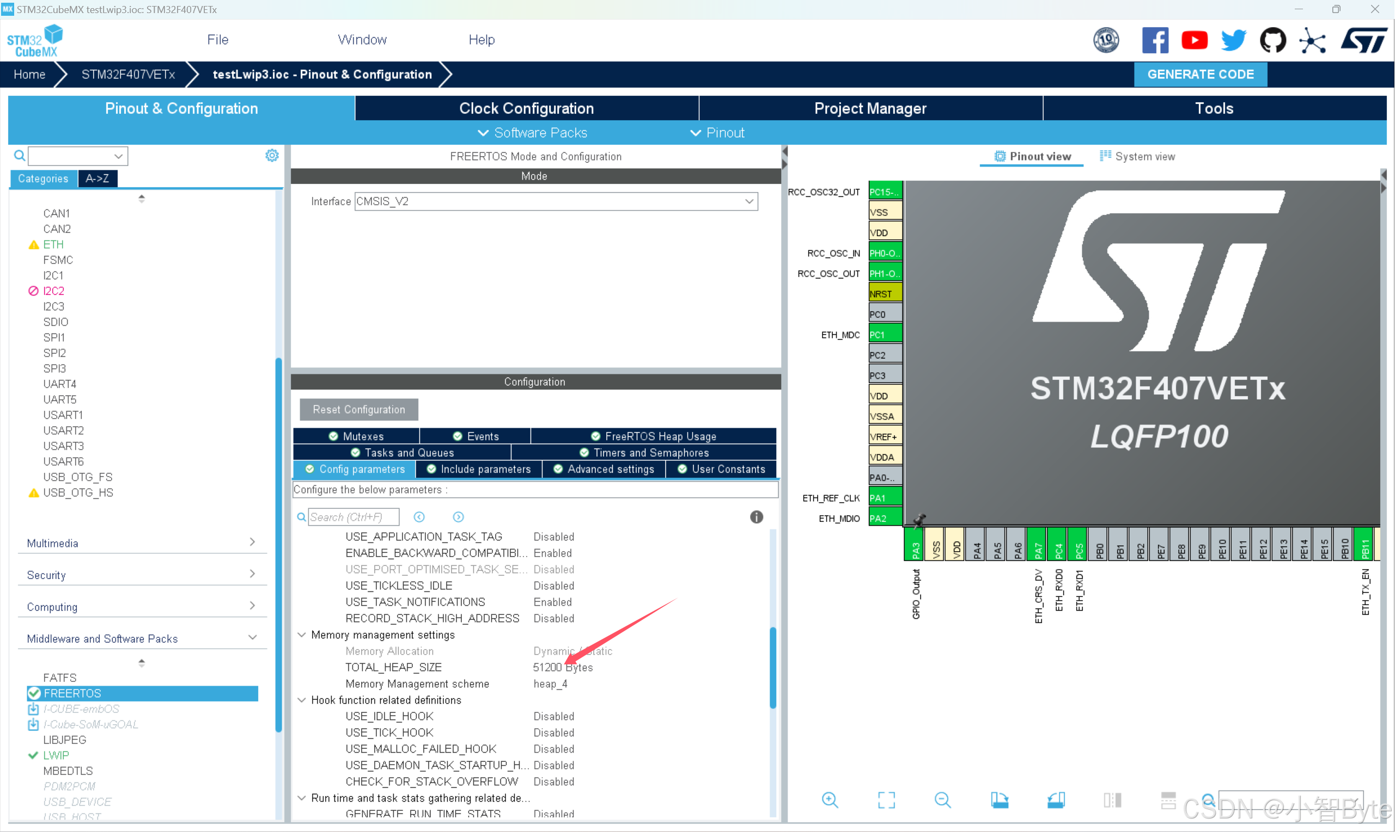Image resolution: width=1395 pixels, height=832 pixels.
Task: Click the parameter list vertical scrollbar
Action: tap(773, 667)
